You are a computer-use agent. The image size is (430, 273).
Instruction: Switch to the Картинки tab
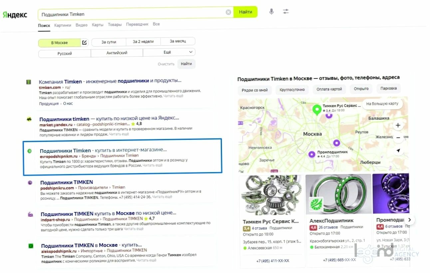63,25
